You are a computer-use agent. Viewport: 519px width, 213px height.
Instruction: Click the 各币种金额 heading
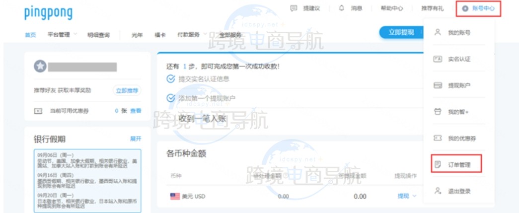pyautogui.click(x=187, y=154)
